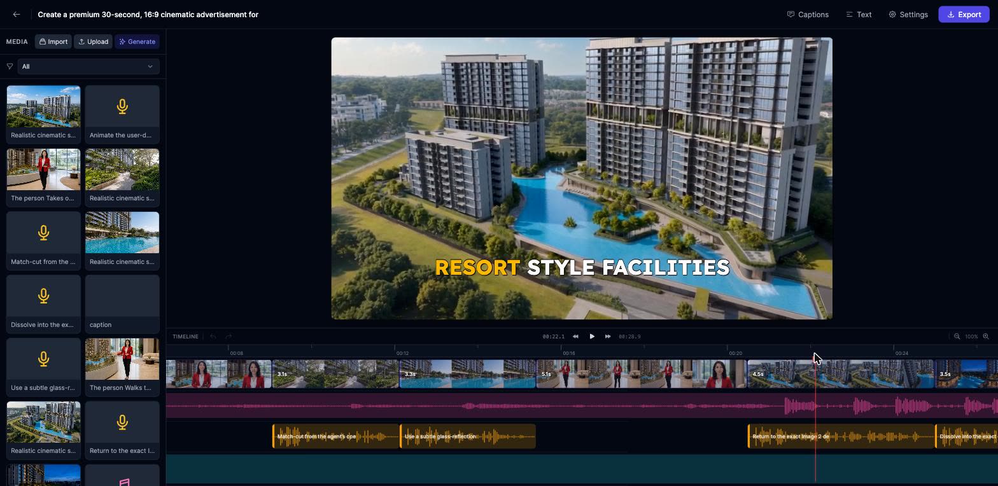Screen dimensions: 998x486
Task: Select 'Match-cut from the agent's ope' voiceover clip
Action: [335, 436]
